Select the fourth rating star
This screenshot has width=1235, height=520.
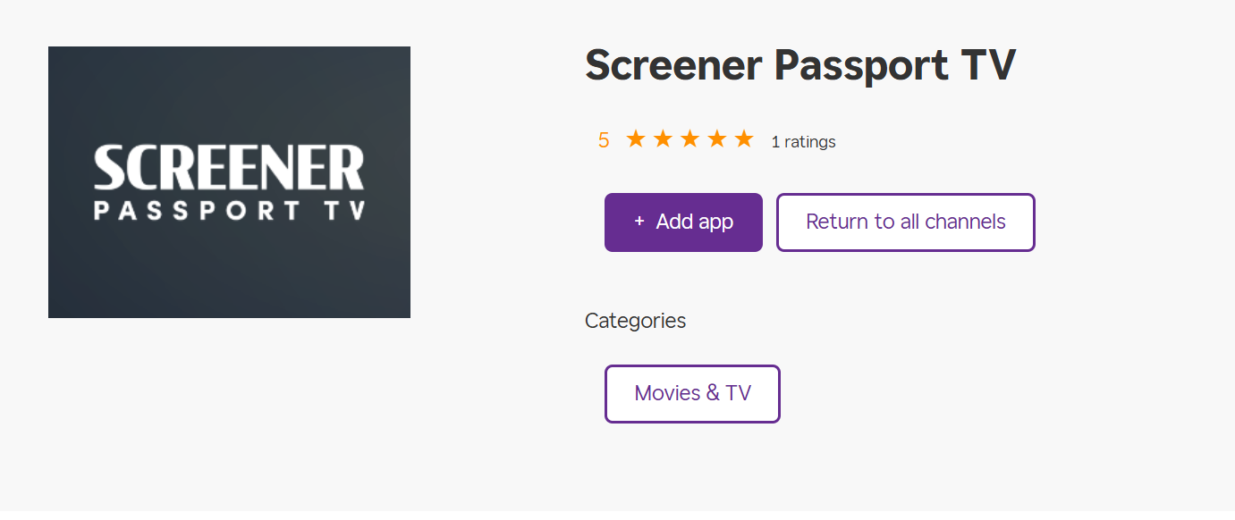[717, 139]
